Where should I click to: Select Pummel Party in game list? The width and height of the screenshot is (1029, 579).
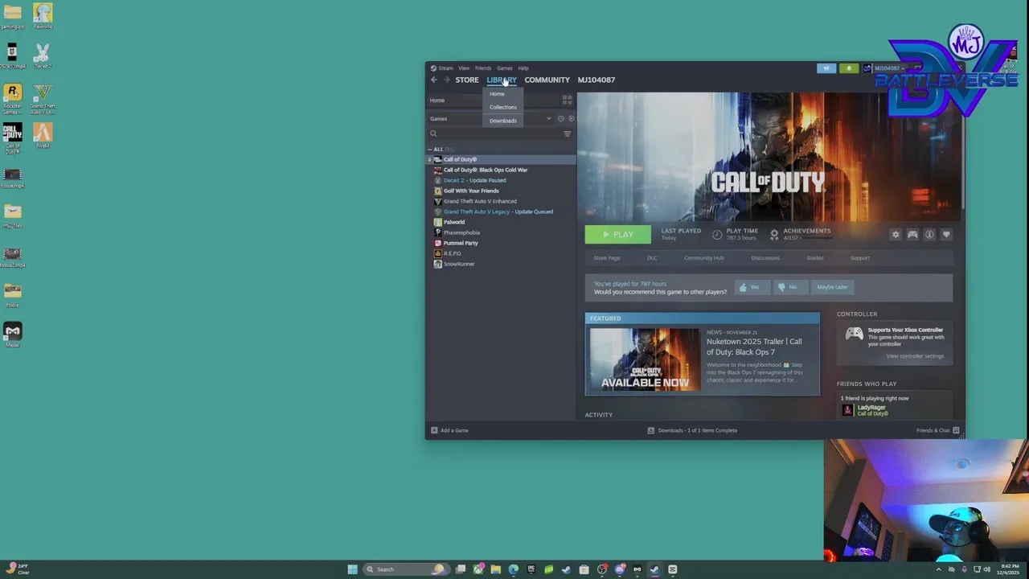pyautogui.click(x=461, y=243)
